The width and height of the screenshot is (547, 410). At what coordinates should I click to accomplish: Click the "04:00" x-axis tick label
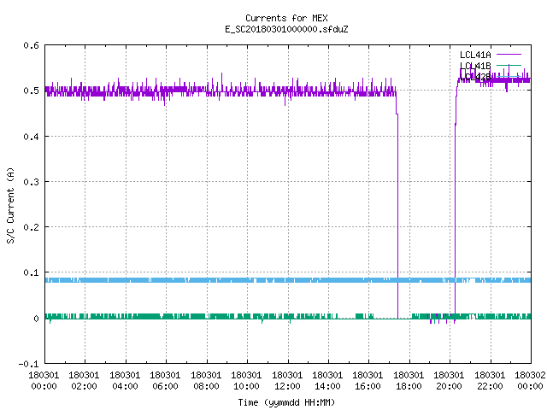point(125,386)
